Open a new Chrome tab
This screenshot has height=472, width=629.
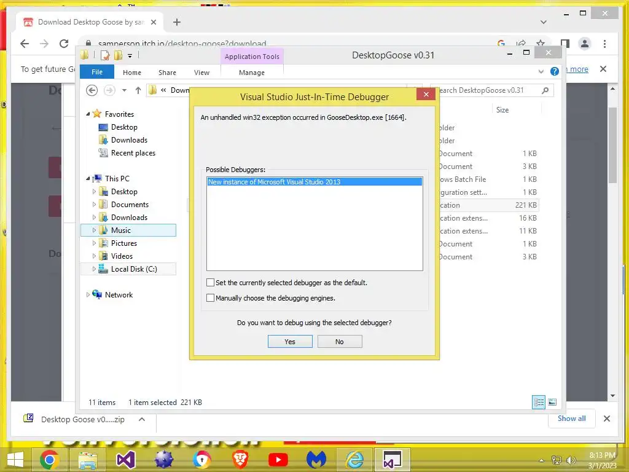(177, 22)
